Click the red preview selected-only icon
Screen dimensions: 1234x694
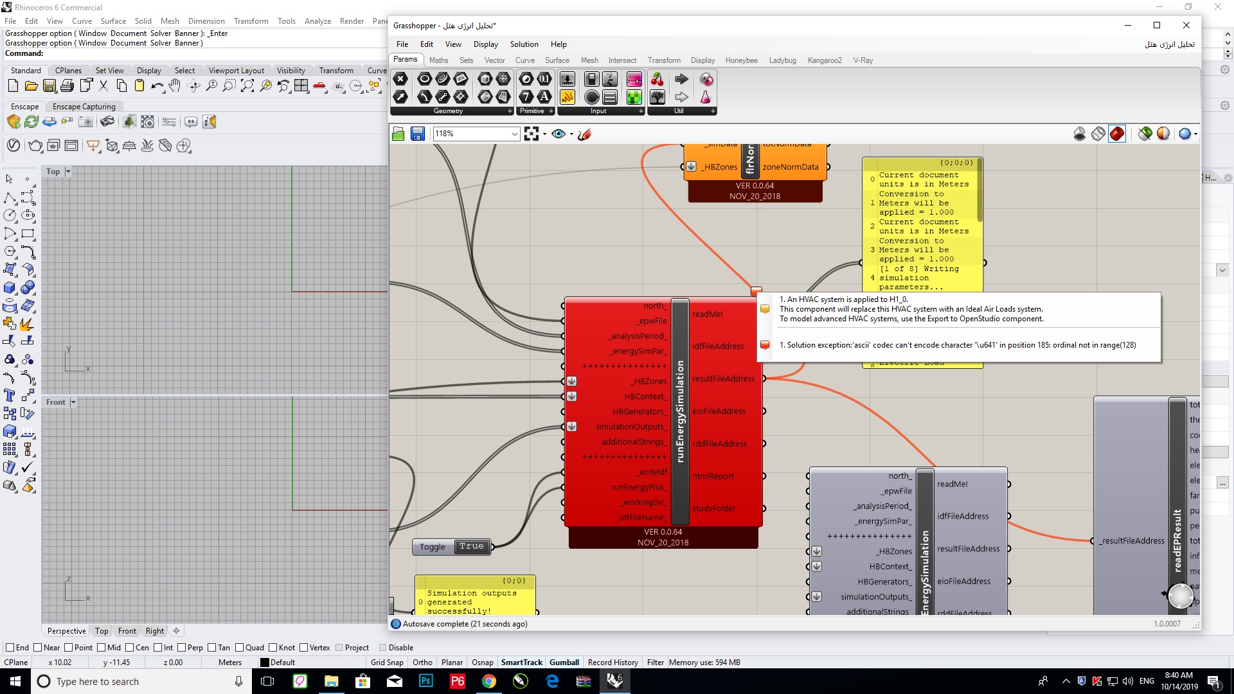(1117, 134)
